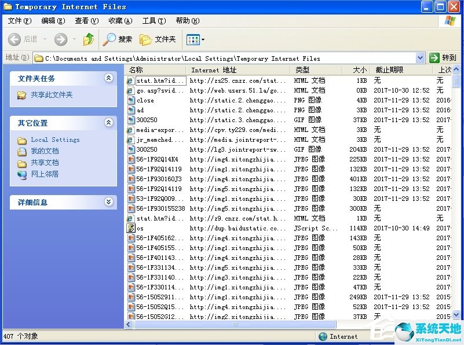Select the os JScript file
464x345 pixels.
coord(140,228)
